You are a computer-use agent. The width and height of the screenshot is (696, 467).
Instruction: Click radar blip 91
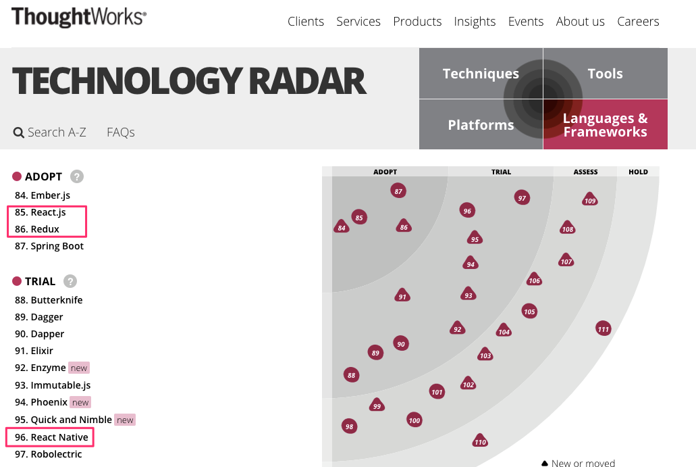click(402, 295)
